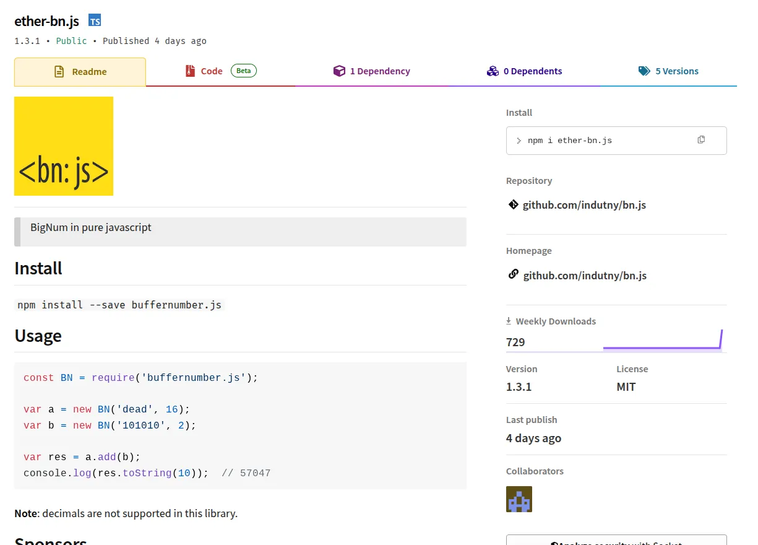This screenshot has height=545, width=758.
Task: Click the TypeScript TS badge icon
Action: click(x=95, y=20)
